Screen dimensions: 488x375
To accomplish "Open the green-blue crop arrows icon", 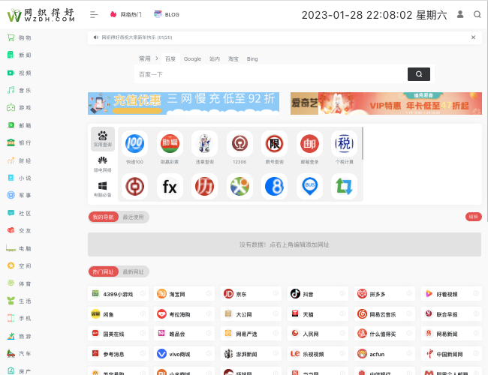I will tap(344, 187).
